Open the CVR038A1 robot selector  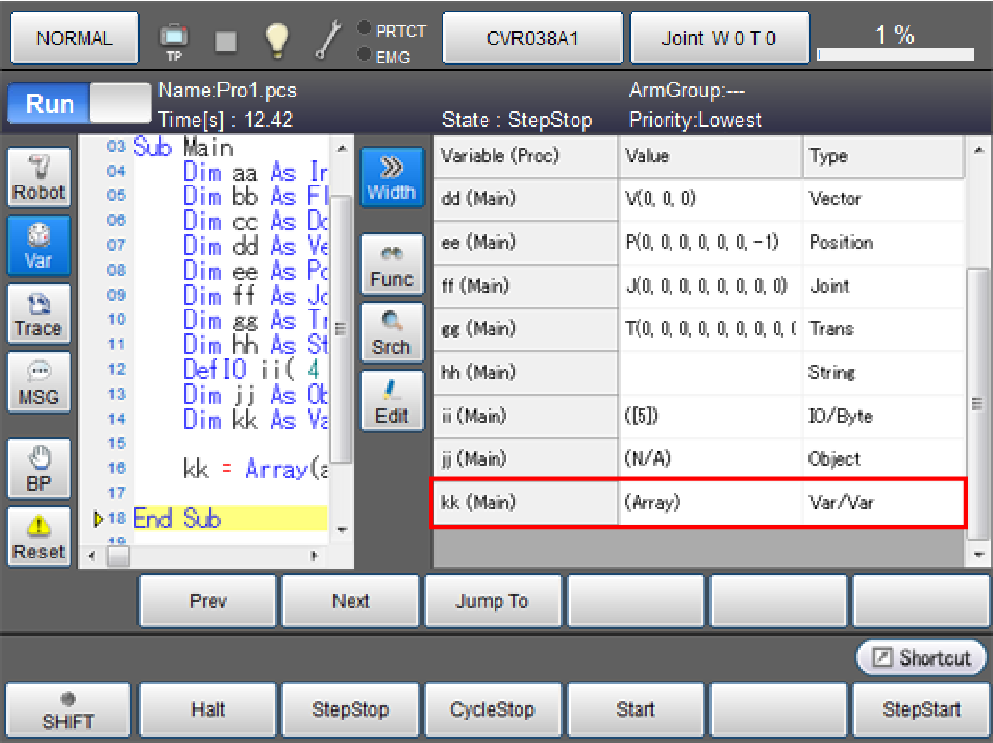532,39
